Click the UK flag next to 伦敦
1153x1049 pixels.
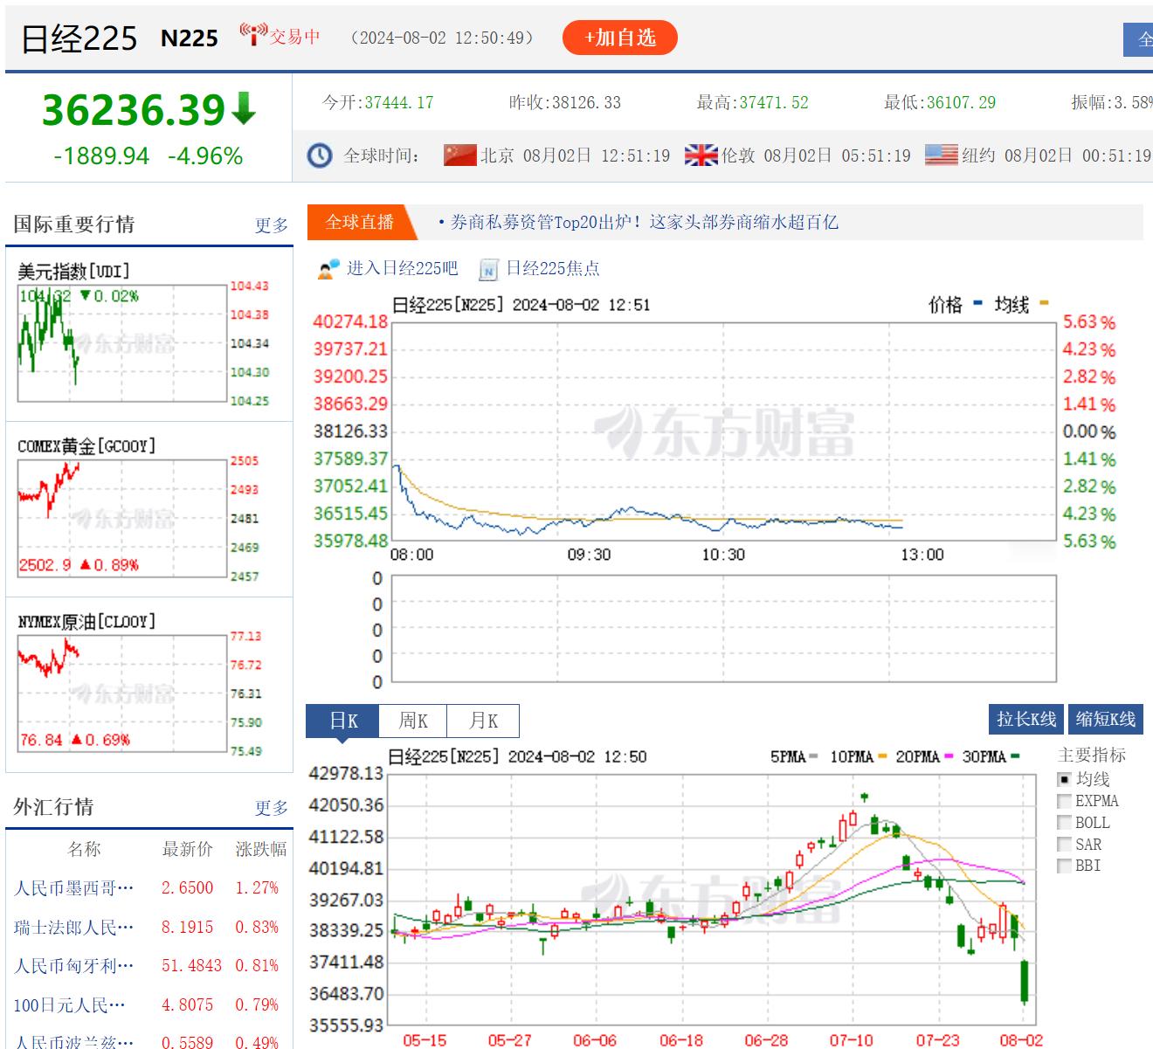pos(701,155)
